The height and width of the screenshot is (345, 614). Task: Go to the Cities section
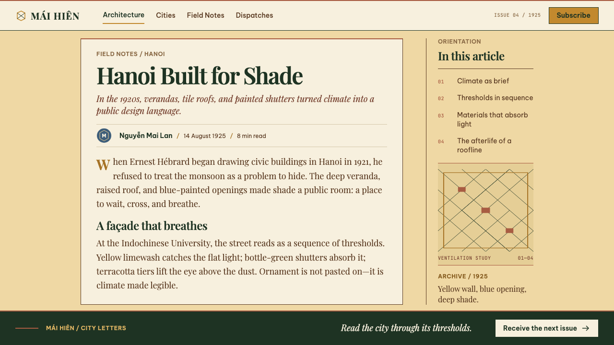point(165,15)
